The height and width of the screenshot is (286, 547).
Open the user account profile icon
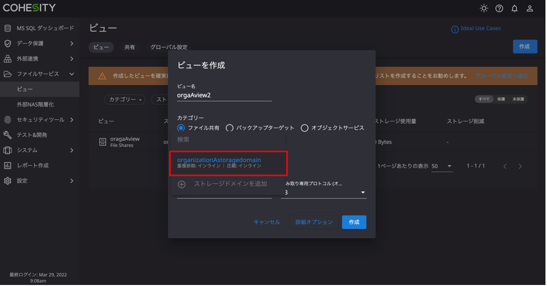tap(531, 8)
